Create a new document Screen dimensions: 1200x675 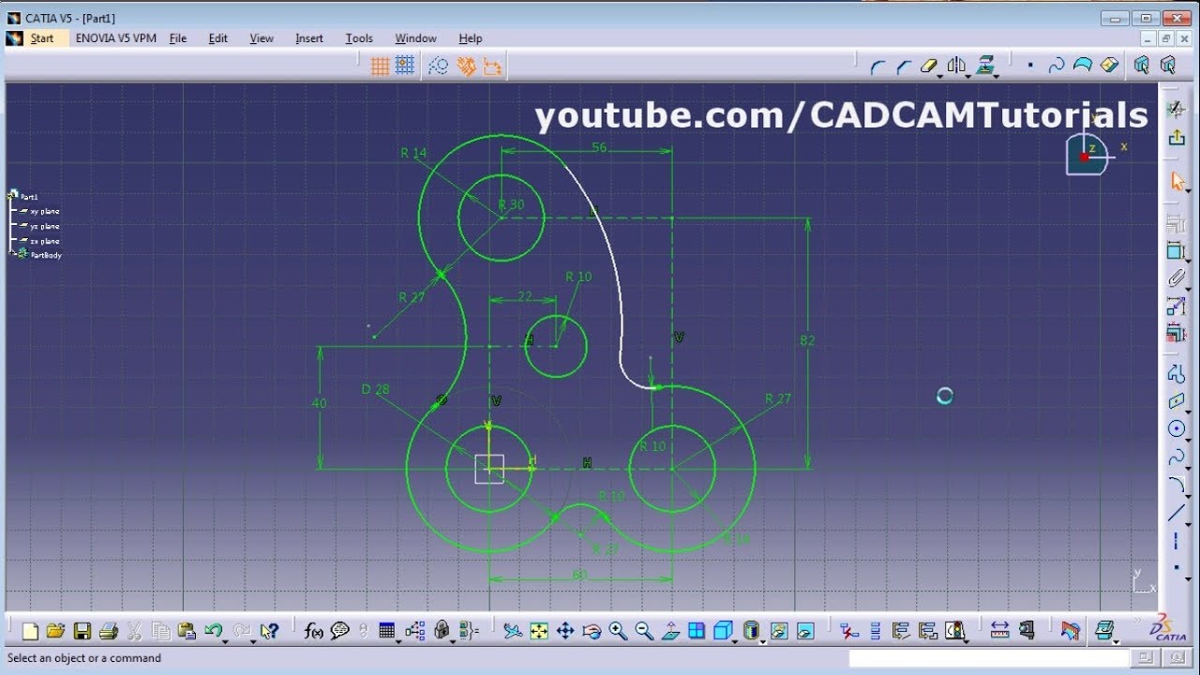30,631
